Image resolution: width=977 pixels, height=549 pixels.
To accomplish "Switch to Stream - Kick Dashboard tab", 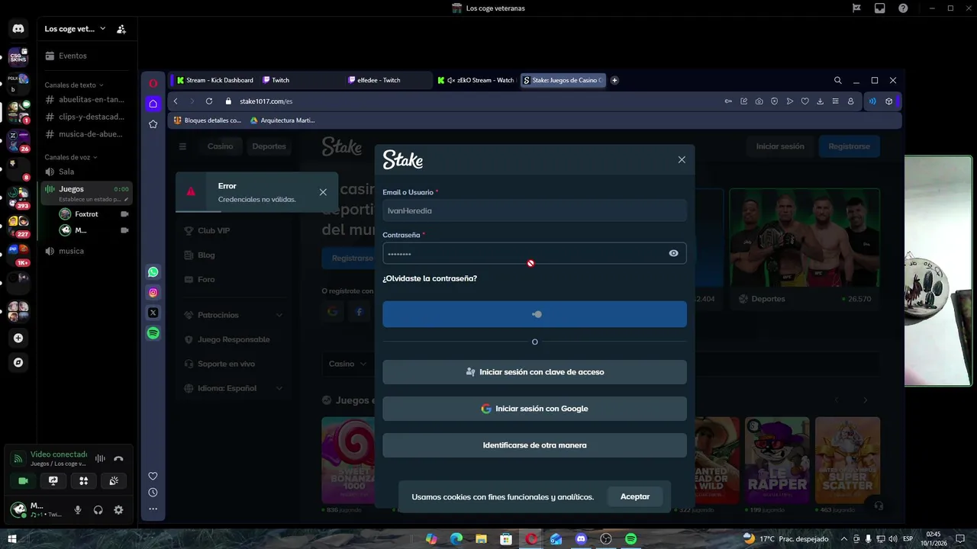I will 214,80.
